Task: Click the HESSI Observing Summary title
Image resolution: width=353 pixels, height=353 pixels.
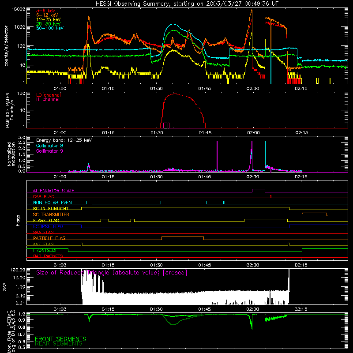Action: pyautogui.click(x=187, y=4)
